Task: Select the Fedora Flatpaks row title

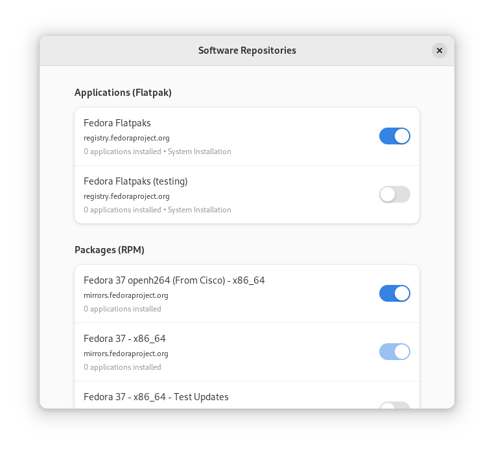Action: click(117, 123)
